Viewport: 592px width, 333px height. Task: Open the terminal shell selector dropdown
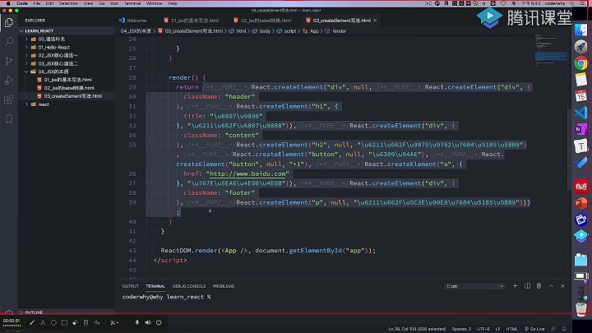pos(474,286)
